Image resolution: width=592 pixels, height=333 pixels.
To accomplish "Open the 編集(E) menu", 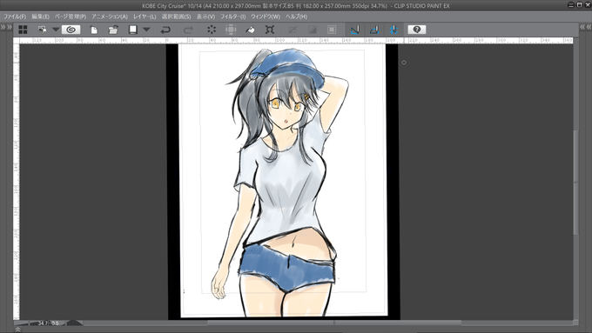I will pyautogui.click(x=40, y=17).
